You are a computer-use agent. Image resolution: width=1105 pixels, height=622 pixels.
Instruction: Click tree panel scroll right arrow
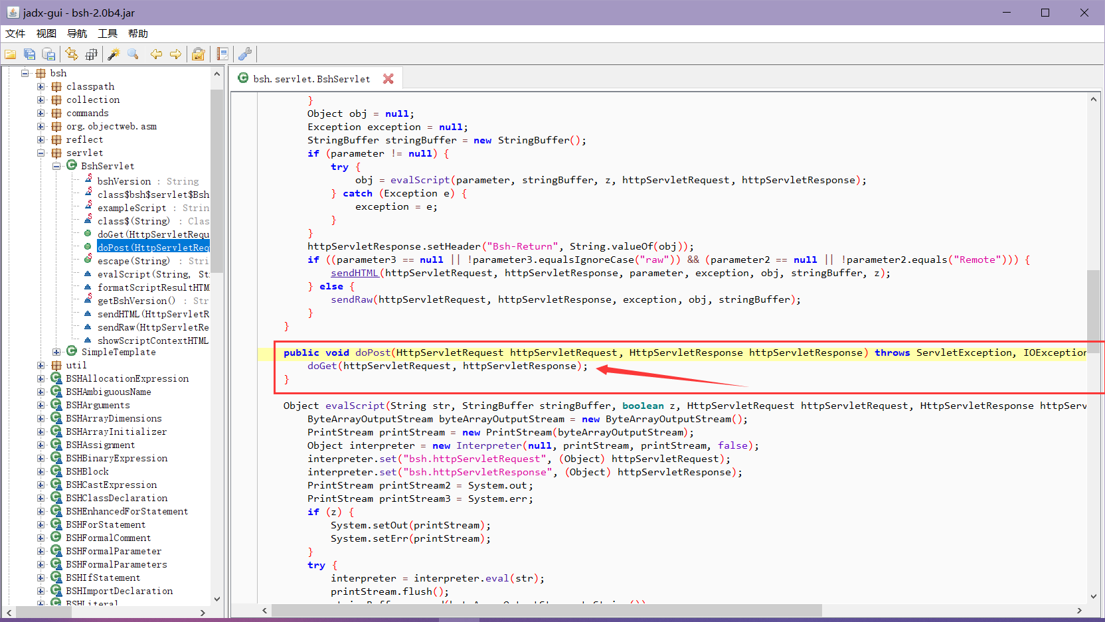tap(203, 613)
